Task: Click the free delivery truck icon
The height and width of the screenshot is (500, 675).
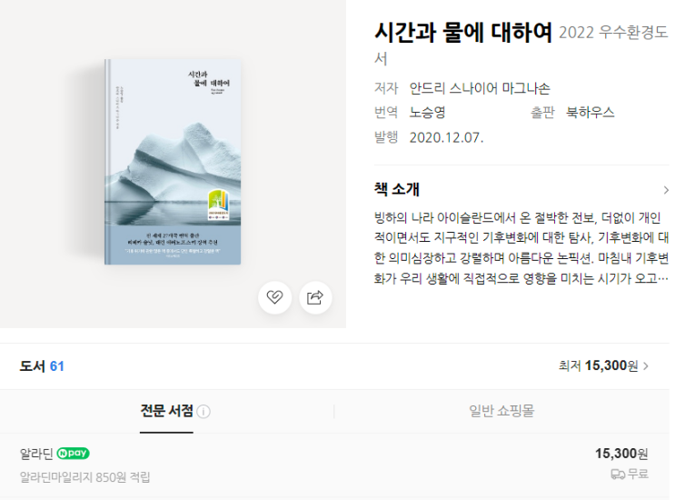Action: click(x=618, y=475)
